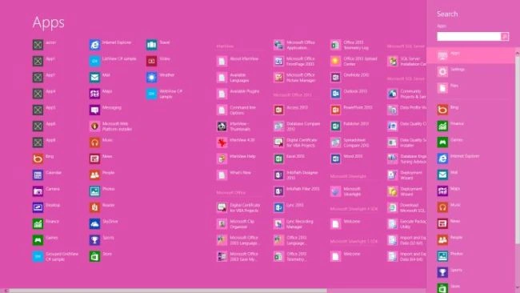Open Microsoft Silverlight
Screen dimensions: 520x293
346,191
